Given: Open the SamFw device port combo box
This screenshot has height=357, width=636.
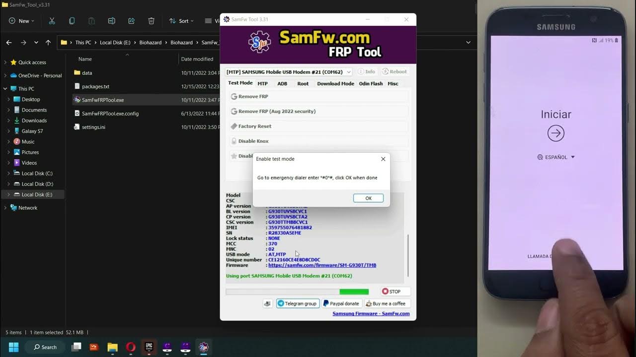Looking at the screenshot, I should point(289,72).
